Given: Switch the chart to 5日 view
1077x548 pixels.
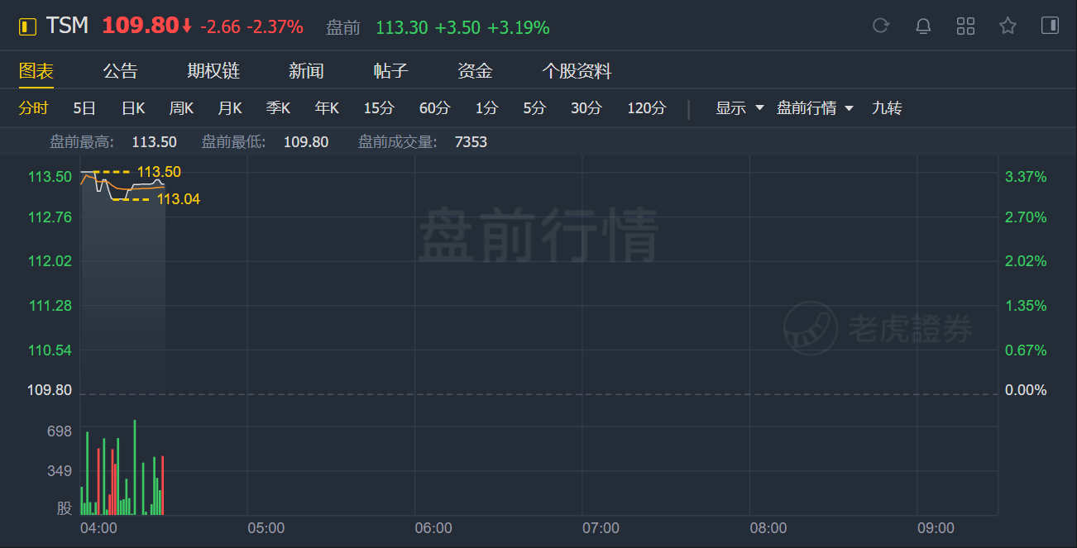Looking at the screenshot, I should (x=84, y=108).
